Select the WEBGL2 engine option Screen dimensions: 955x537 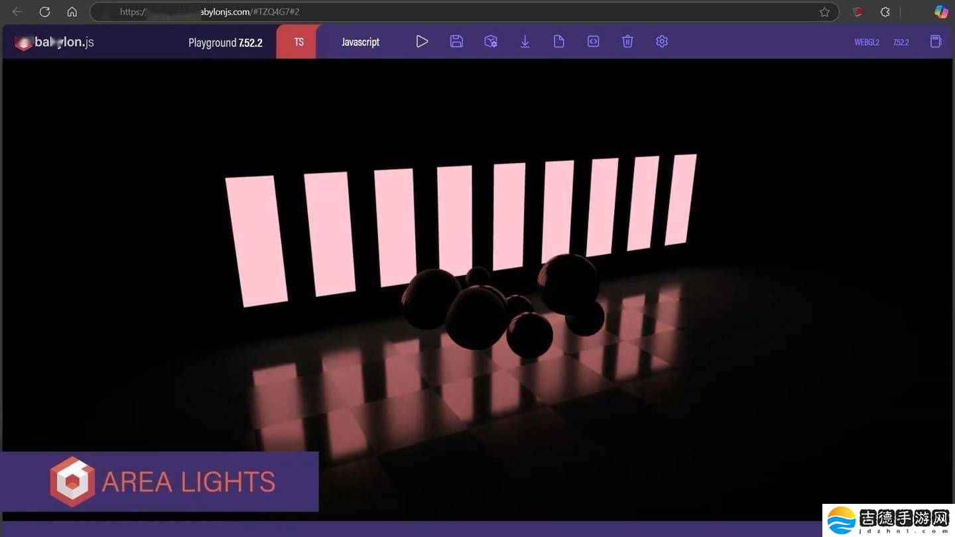coord(867,42)
